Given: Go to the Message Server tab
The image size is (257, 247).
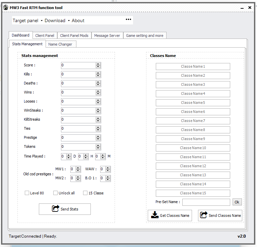Looking at the screenshot, I should [107, 36].
